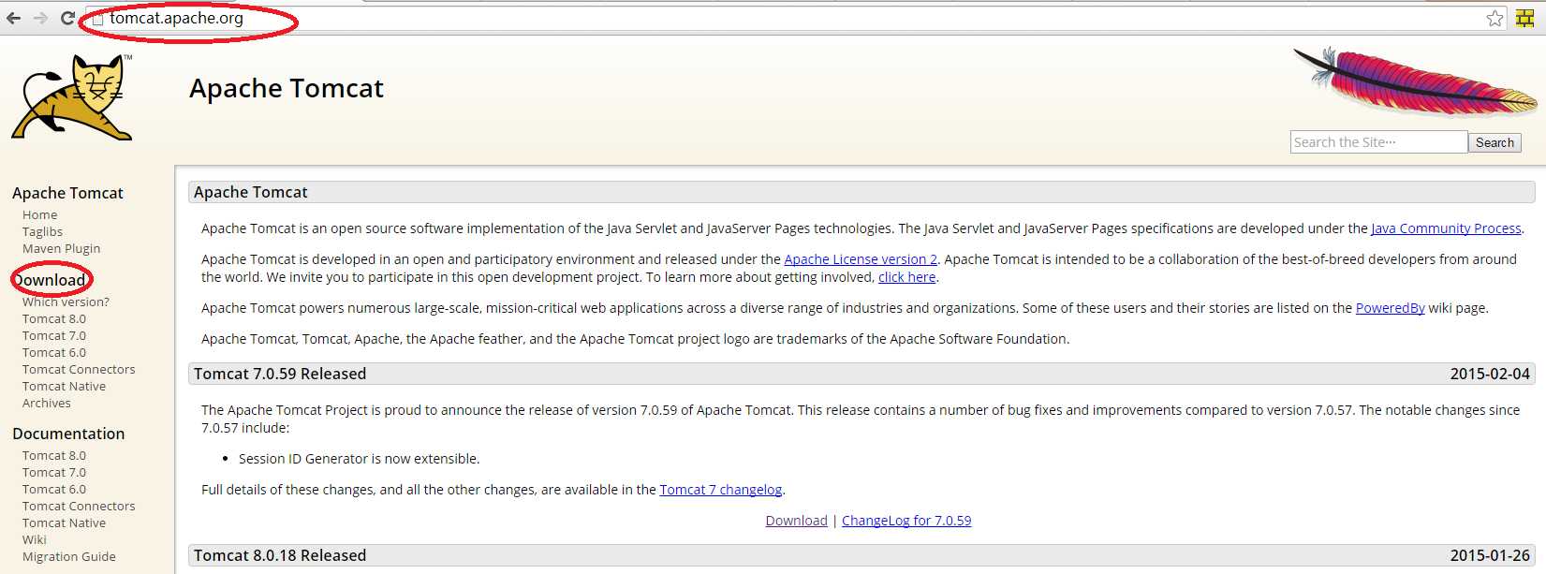Open ChangeLog for 7.0.59
Image resolution: width=1546 pixels, height=574 pixels.
(906, 521)
